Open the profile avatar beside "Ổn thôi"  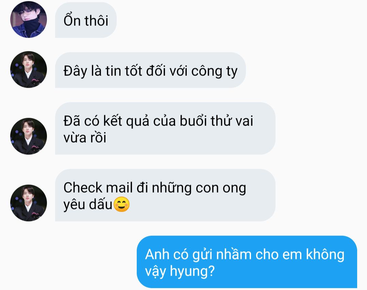(29, 19)
